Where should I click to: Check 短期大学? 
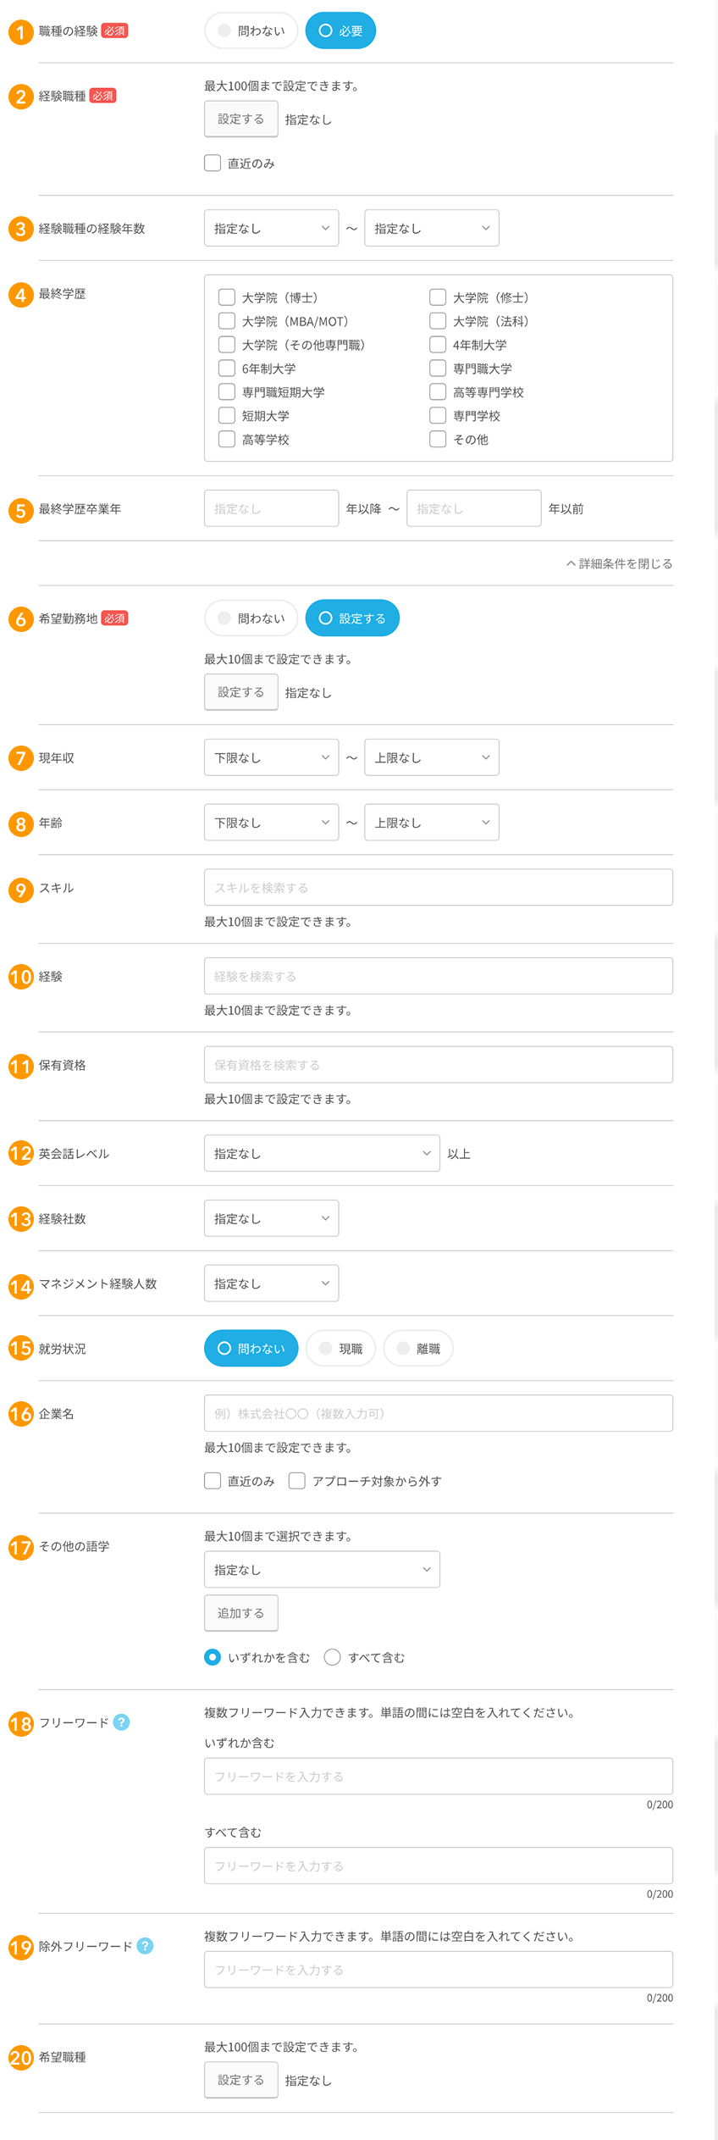pos(227,416)
